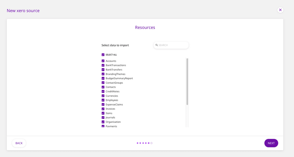The image size is (294, 157).
Task: Deselect BankTransfers from import
Action: click(103, 70)
